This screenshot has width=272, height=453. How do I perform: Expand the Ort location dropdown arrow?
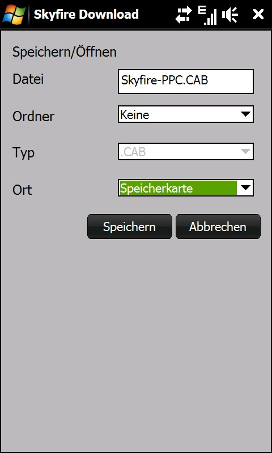tap(245, 188)
